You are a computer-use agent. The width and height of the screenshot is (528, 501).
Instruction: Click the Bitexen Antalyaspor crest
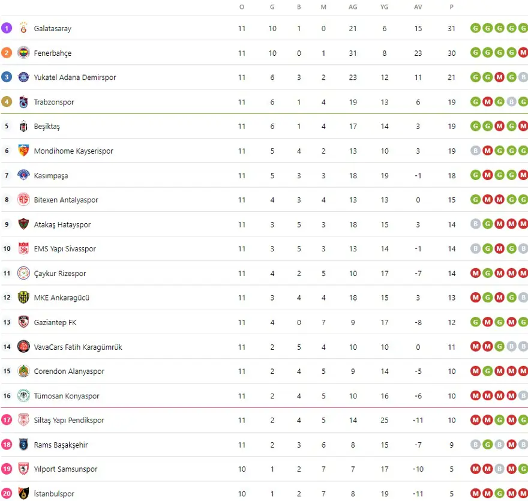[x=23, y=200]
